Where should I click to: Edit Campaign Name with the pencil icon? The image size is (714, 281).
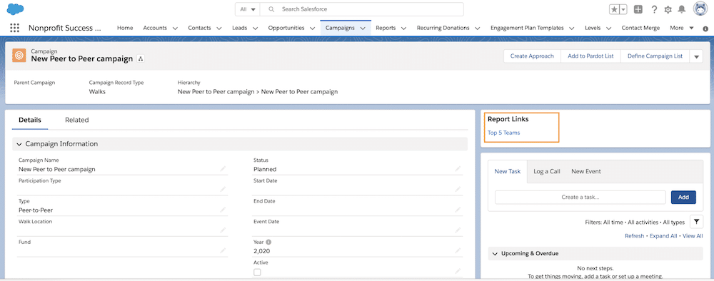tap(223, 169)
